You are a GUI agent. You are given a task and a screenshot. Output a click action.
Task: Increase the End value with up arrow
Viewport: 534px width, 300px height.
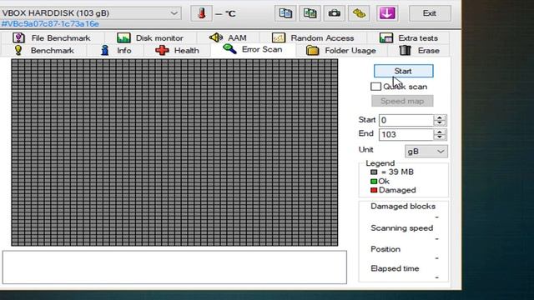[440, 132]
